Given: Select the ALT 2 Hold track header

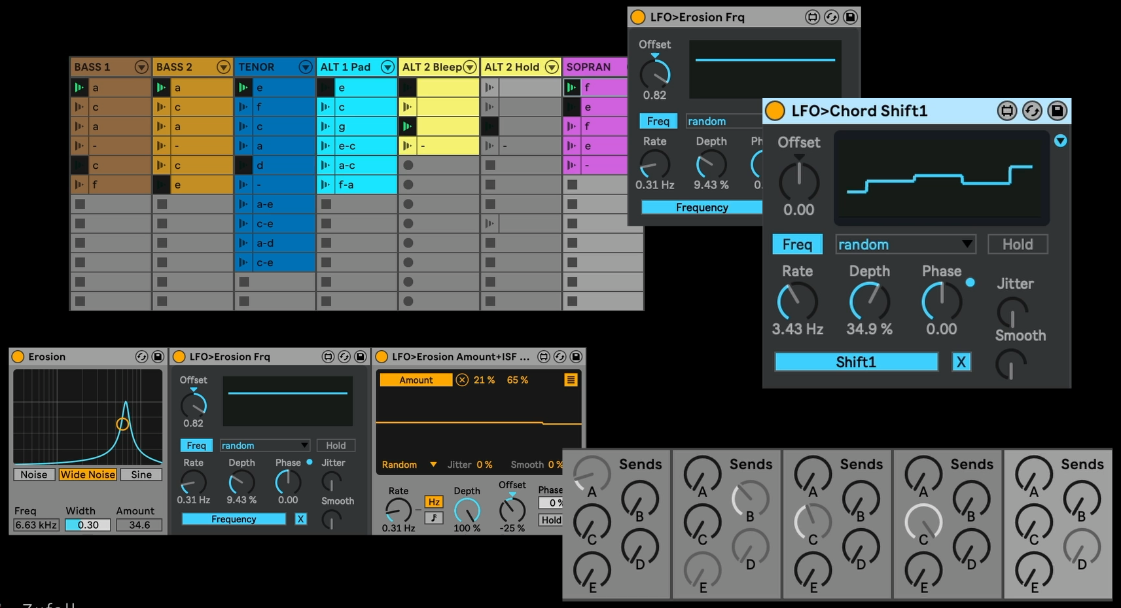Looking at the screenshot, I should click(512, 67).
